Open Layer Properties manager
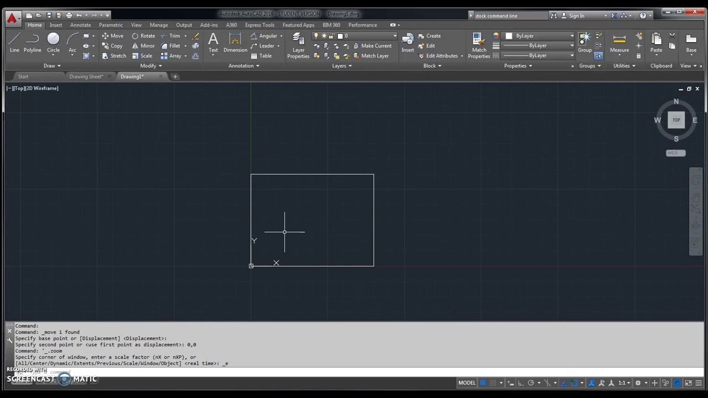This screenshot has height=398, width=708. [x=298, y=45]
